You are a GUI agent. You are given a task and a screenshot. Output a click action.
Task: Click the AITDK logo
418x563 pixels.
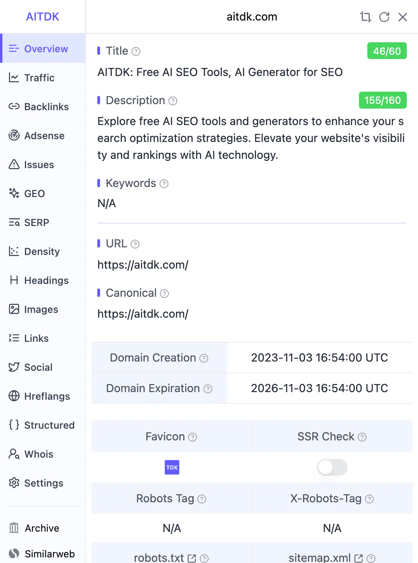pyautogui.click(x=43, y=16)
